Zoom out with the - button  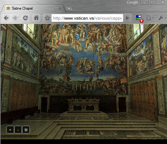18,130
